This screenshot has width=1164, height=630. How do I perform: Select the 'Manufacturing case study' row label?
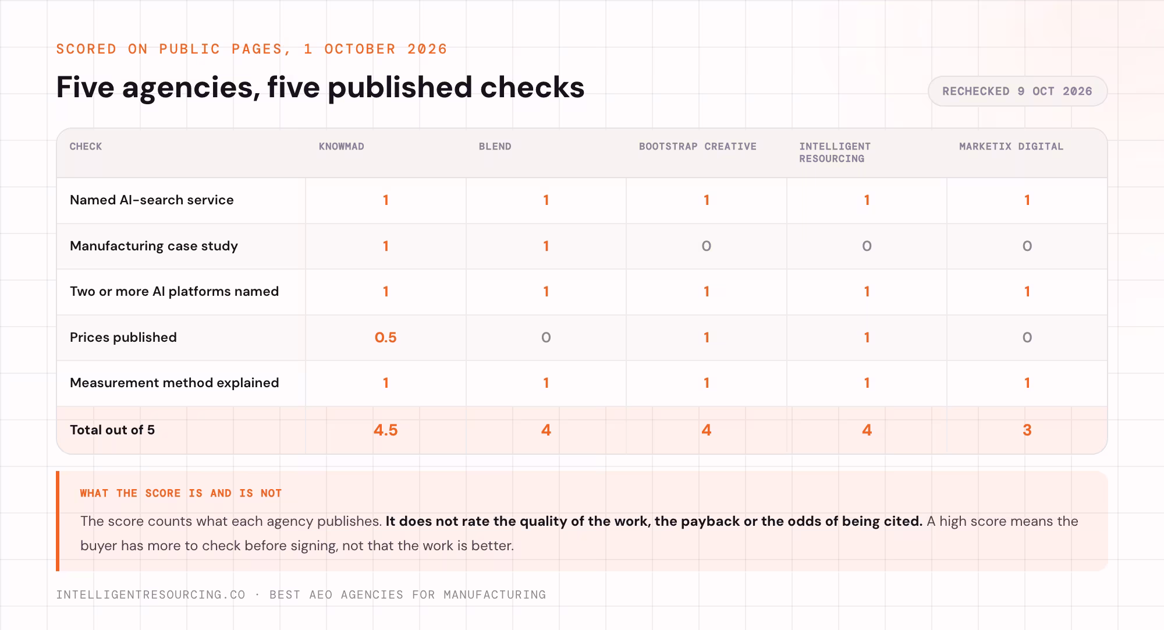tap(154, 246)
